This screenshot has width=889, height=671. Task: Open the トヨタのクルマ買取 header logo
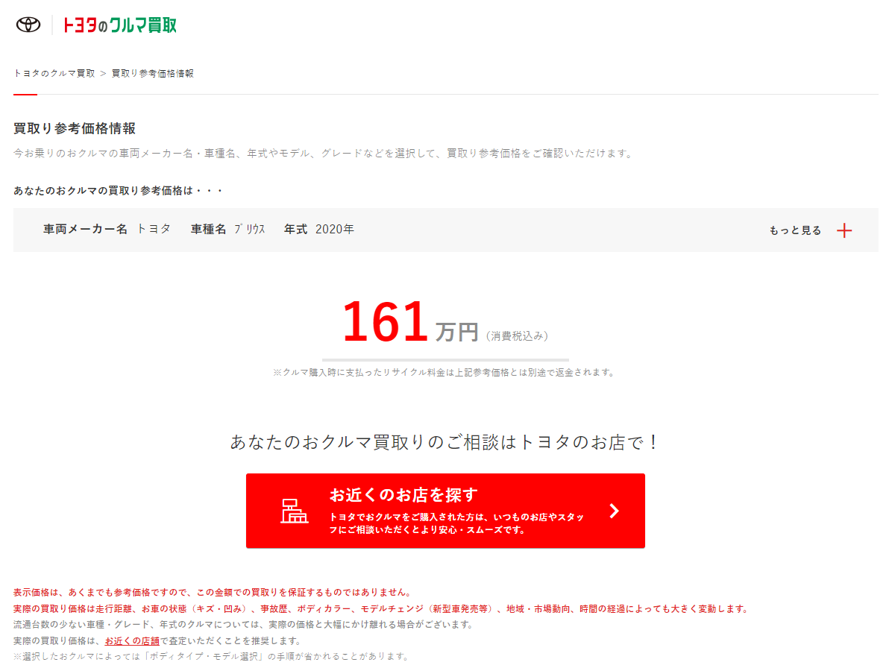(x=119, y=25)
